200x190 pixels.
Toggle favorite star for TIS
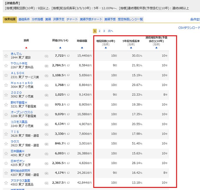coord(6,134)
